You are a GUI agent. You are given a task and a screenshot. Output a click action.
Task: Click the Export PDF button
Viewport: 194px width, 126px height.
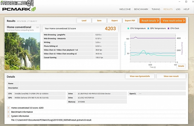click(130, 21)
